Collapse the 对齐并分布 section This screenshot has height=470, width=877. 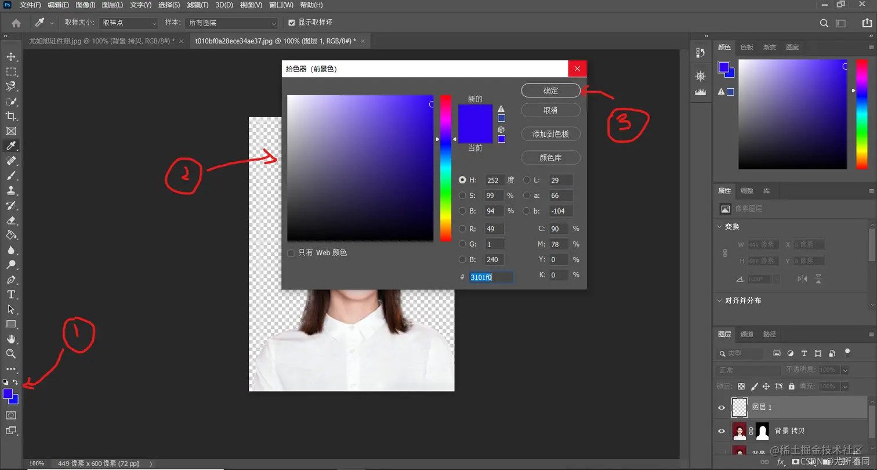(x=720, y=301)
